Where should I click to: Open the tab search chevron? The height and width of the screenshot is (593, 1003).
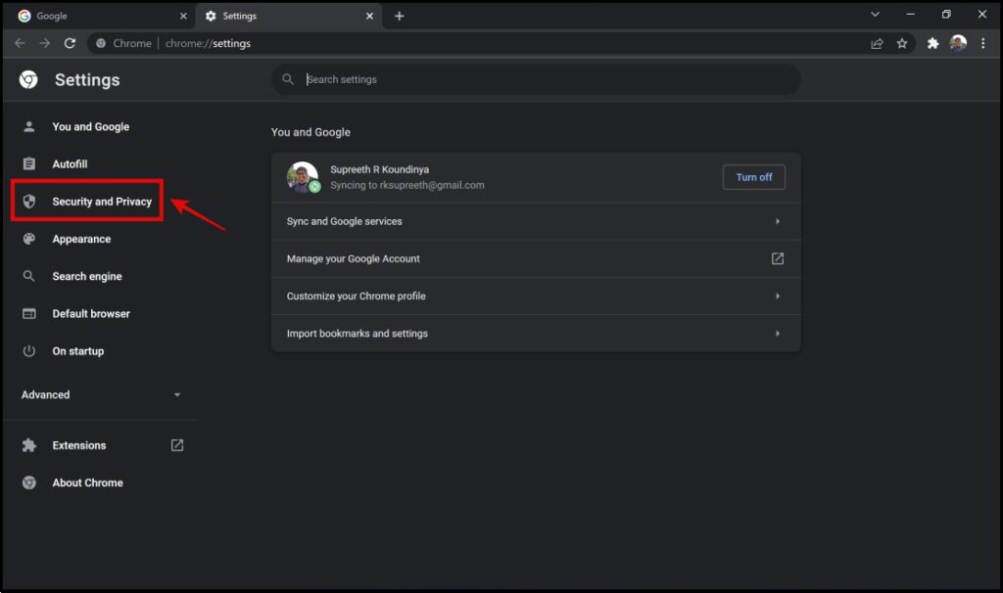point(875,14)
